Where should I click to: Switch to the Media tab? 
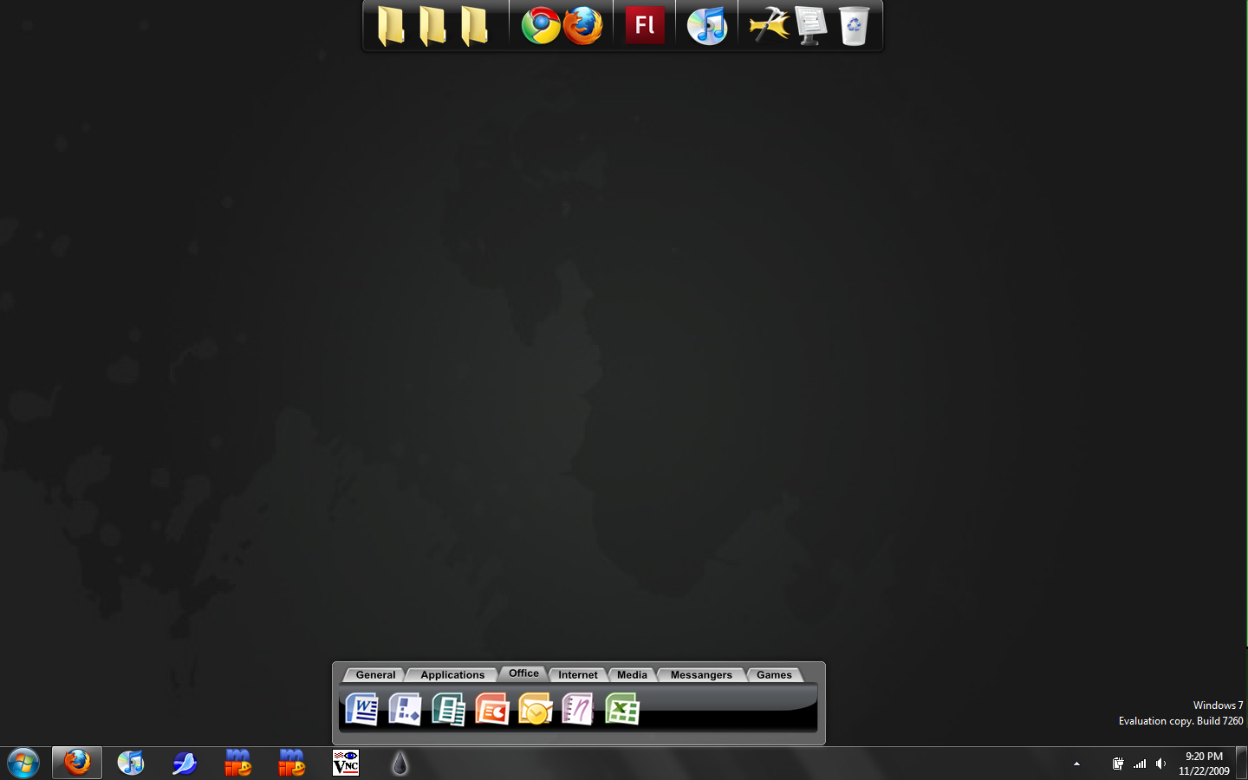point(632,675)
